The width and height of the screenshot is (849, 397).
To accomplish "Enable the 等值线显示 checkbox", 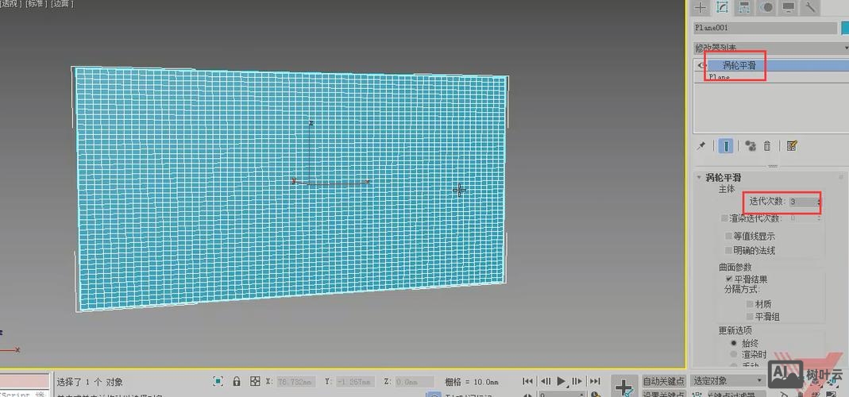I will (729, 236).
